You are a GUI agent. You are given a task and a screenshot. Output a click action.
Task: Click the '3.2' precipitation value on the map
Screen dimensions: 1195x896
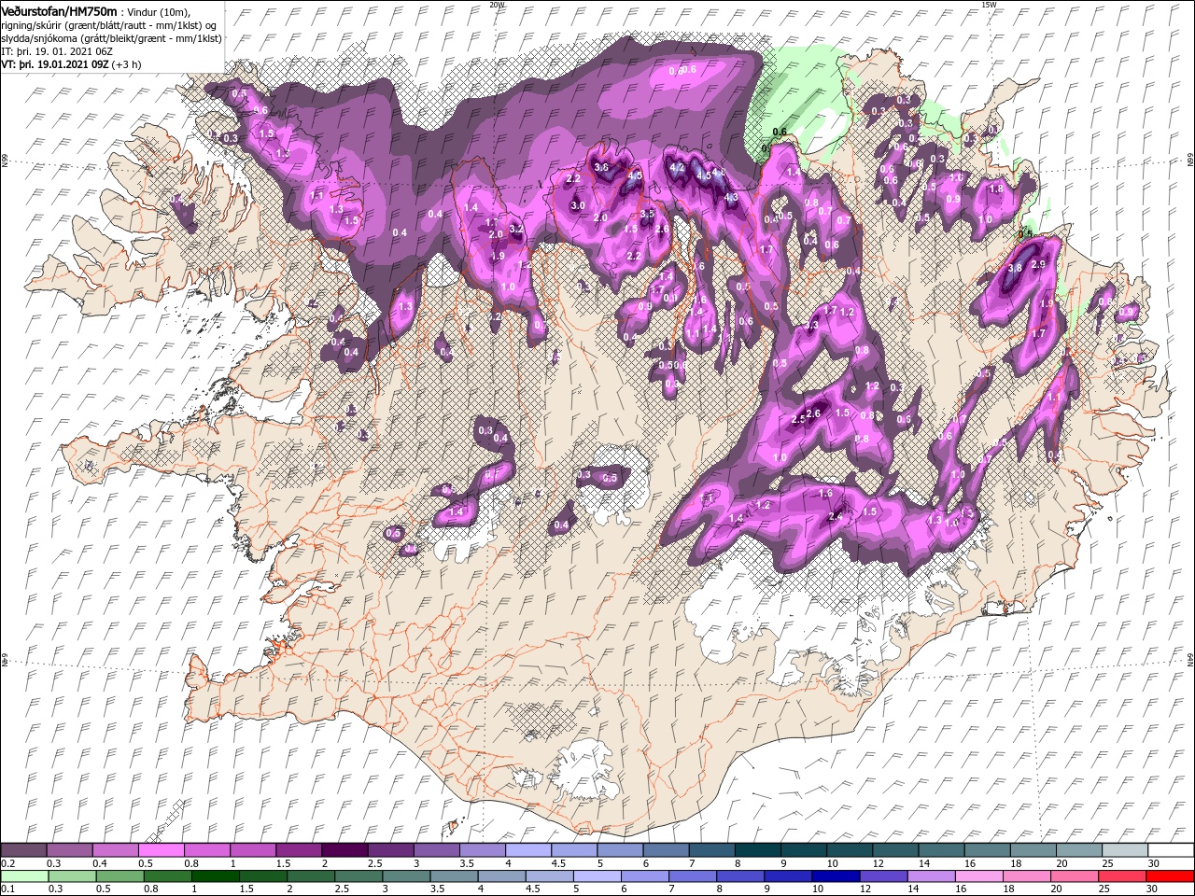tap(516, 228)
